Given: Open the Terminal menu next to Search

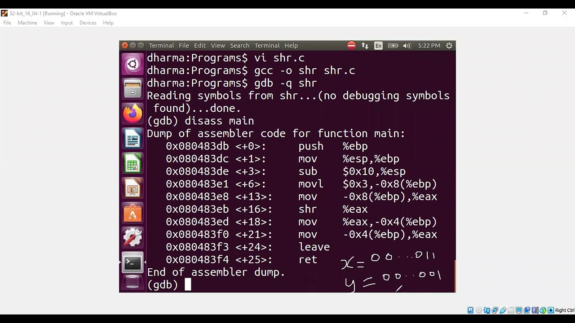Looking at the screenshot, I should tap(267, 45).
